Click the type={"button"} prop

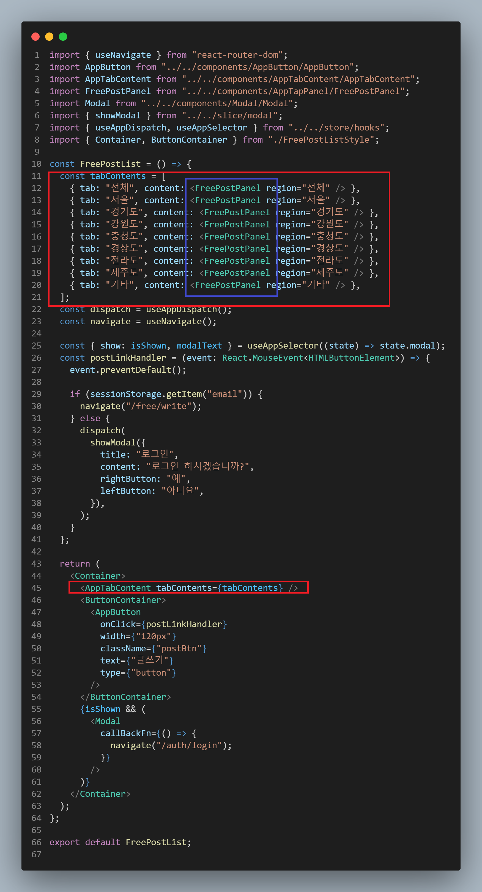pyautogui.click(x=138, y=673)
